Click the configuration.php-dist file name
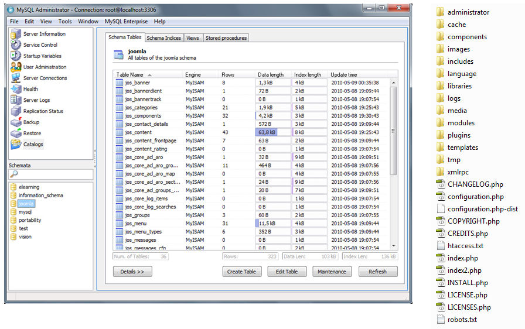This screenshot has height=329, width=525. coord(483,209)
